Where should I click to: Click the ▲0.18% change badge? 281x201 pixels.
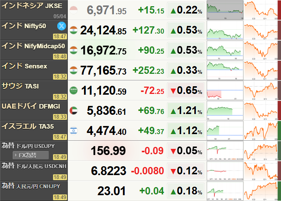click(186, 191)
